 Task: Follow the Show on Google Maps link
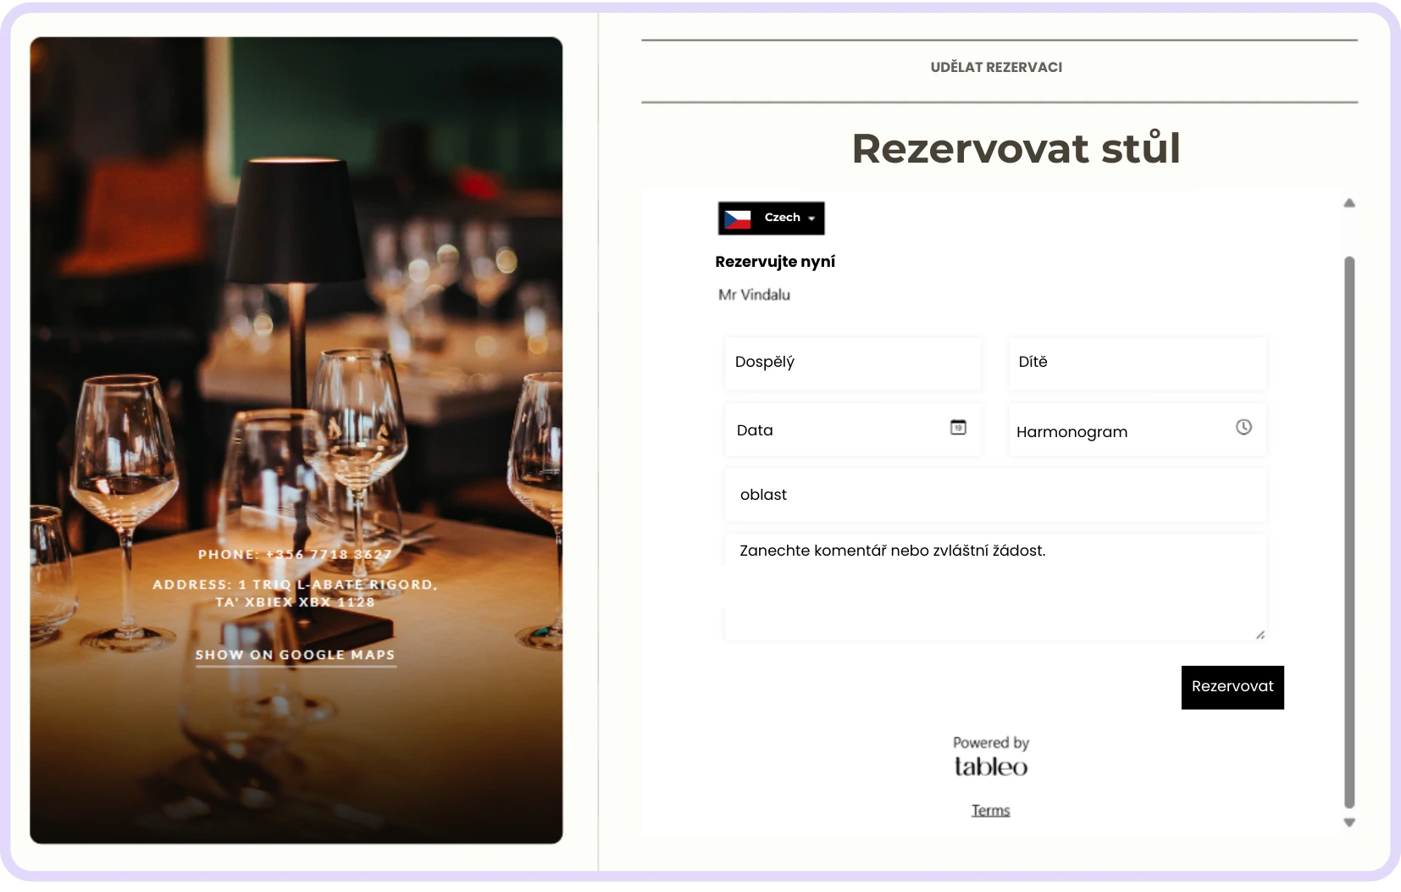click(x=296, y=655)
